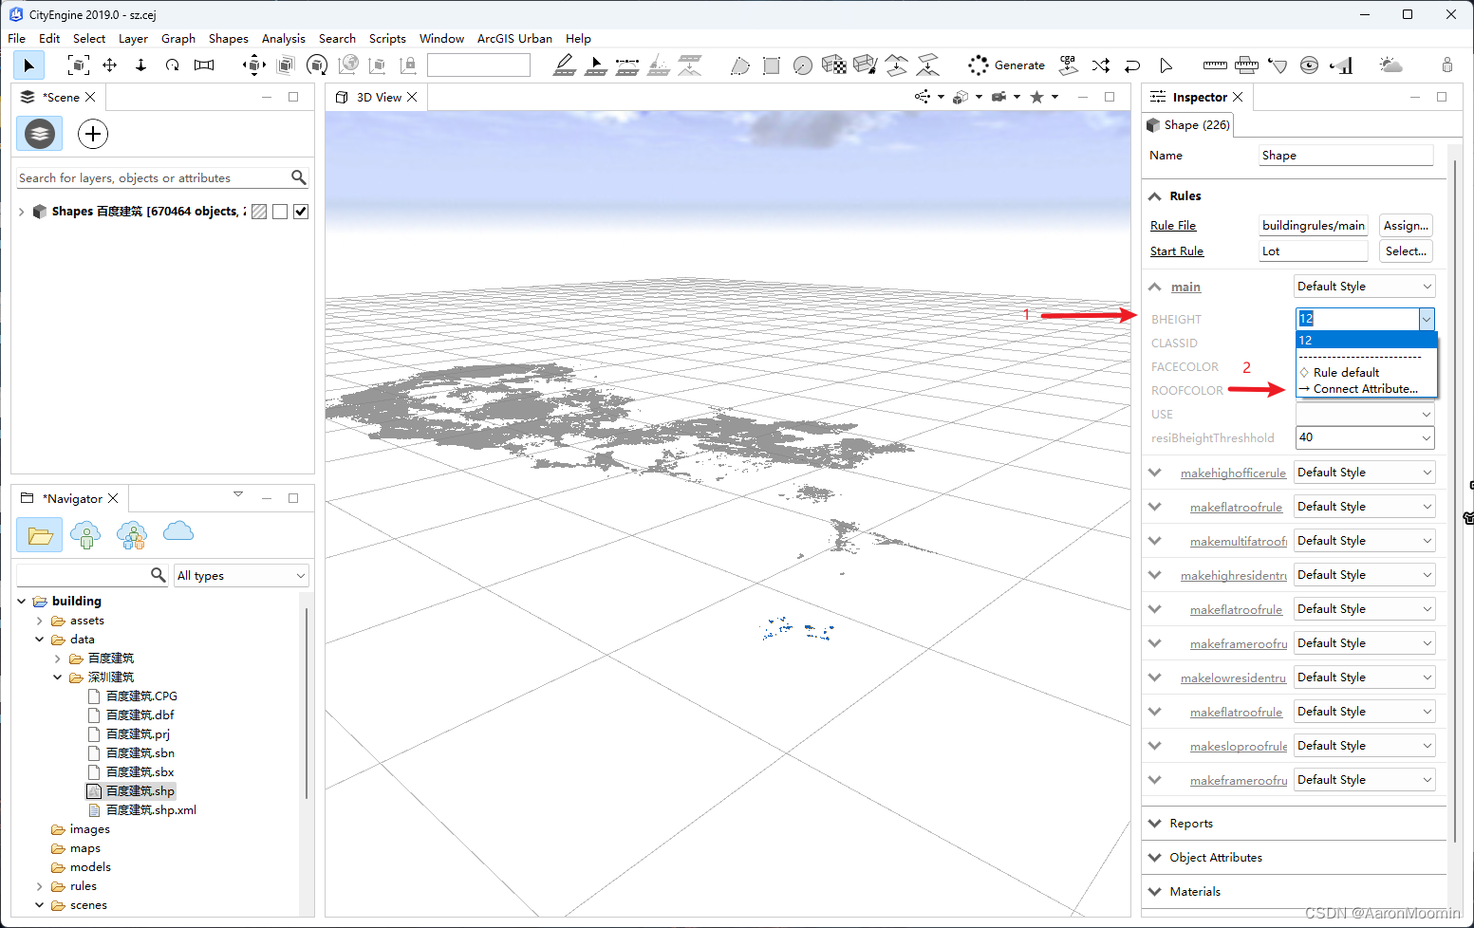The height and width of the screenshot is (928, 1474).
Task: Open the Shapes menu
Action: point(229,38)
